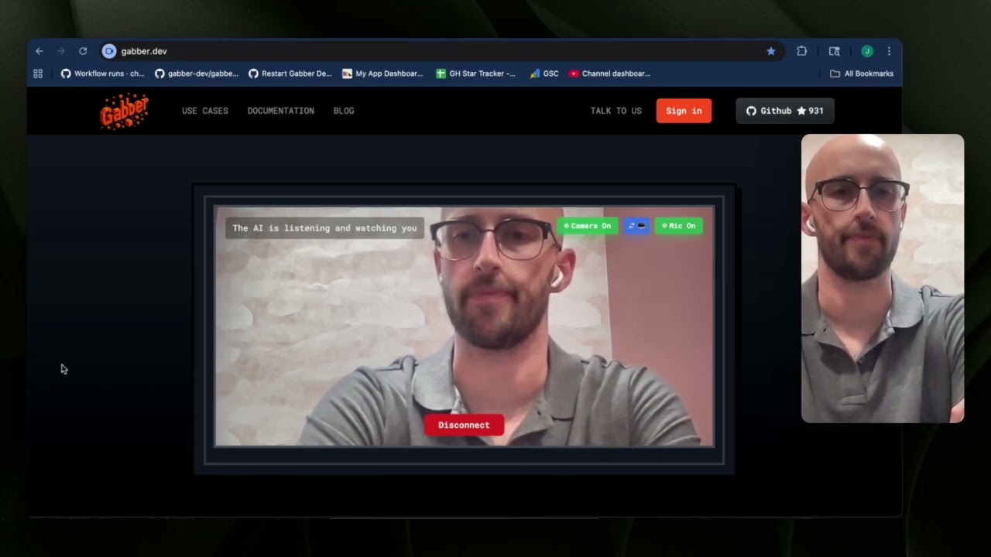Click TALK TO US link
The width and height of the screenshot is (991, 557).
[616, 111]
